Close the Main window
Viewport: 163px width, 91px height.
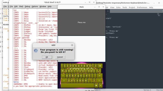click(x=103, y=7)
